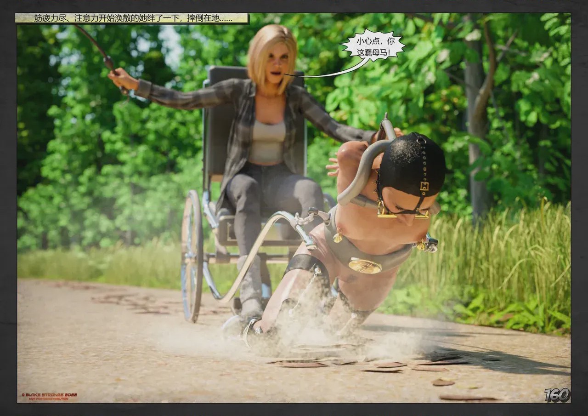This screenshot has width=588, height=416.
Task: Select the yellow caption box at top
Action: tap(132, 18)
